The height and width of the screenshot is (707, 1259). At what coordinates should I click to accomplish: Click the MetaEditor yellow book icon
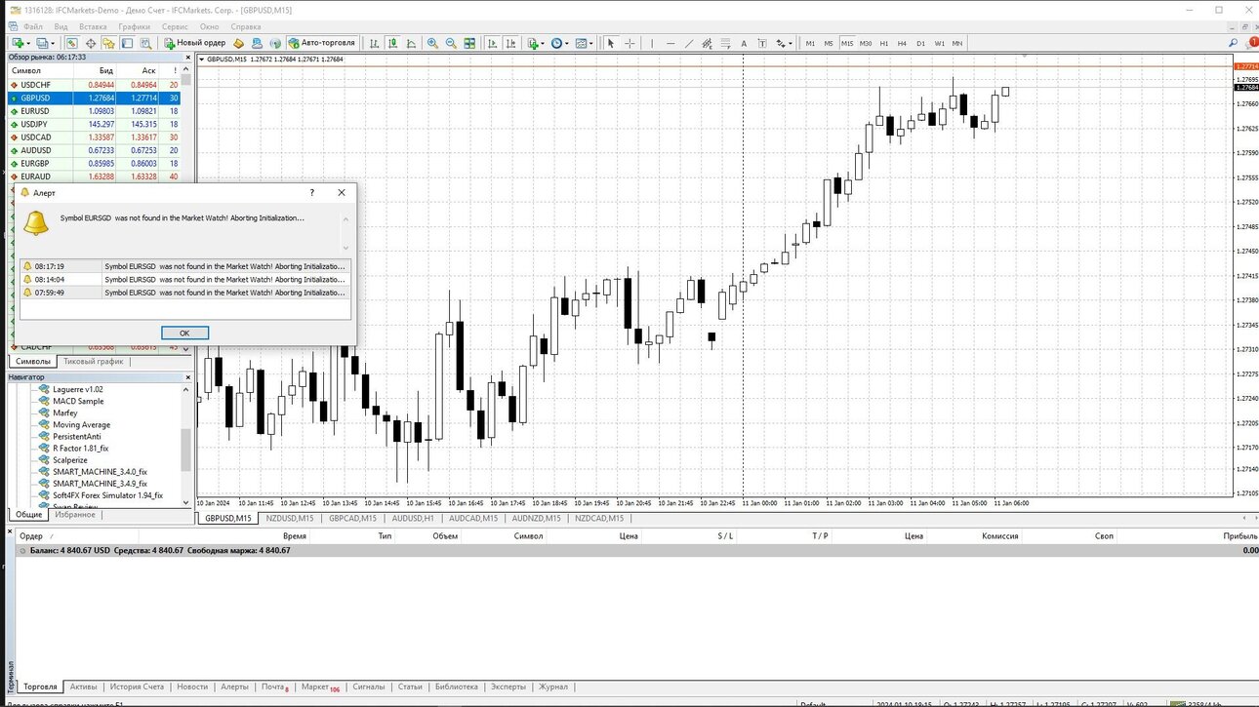238,43
